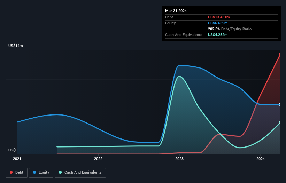Click the 2024 x-axis label
Image resolution: width=286 pixels, height=183 pixels.
pos(261,159)
